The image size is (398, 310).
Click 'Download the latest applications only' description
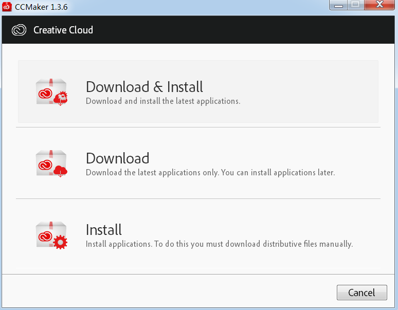pyautogui.click(x=210, y=173)
